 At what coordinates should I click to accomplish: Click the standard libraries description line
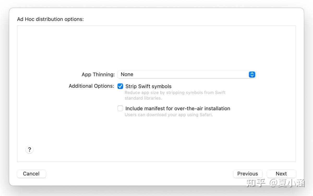tap(143, 98)
